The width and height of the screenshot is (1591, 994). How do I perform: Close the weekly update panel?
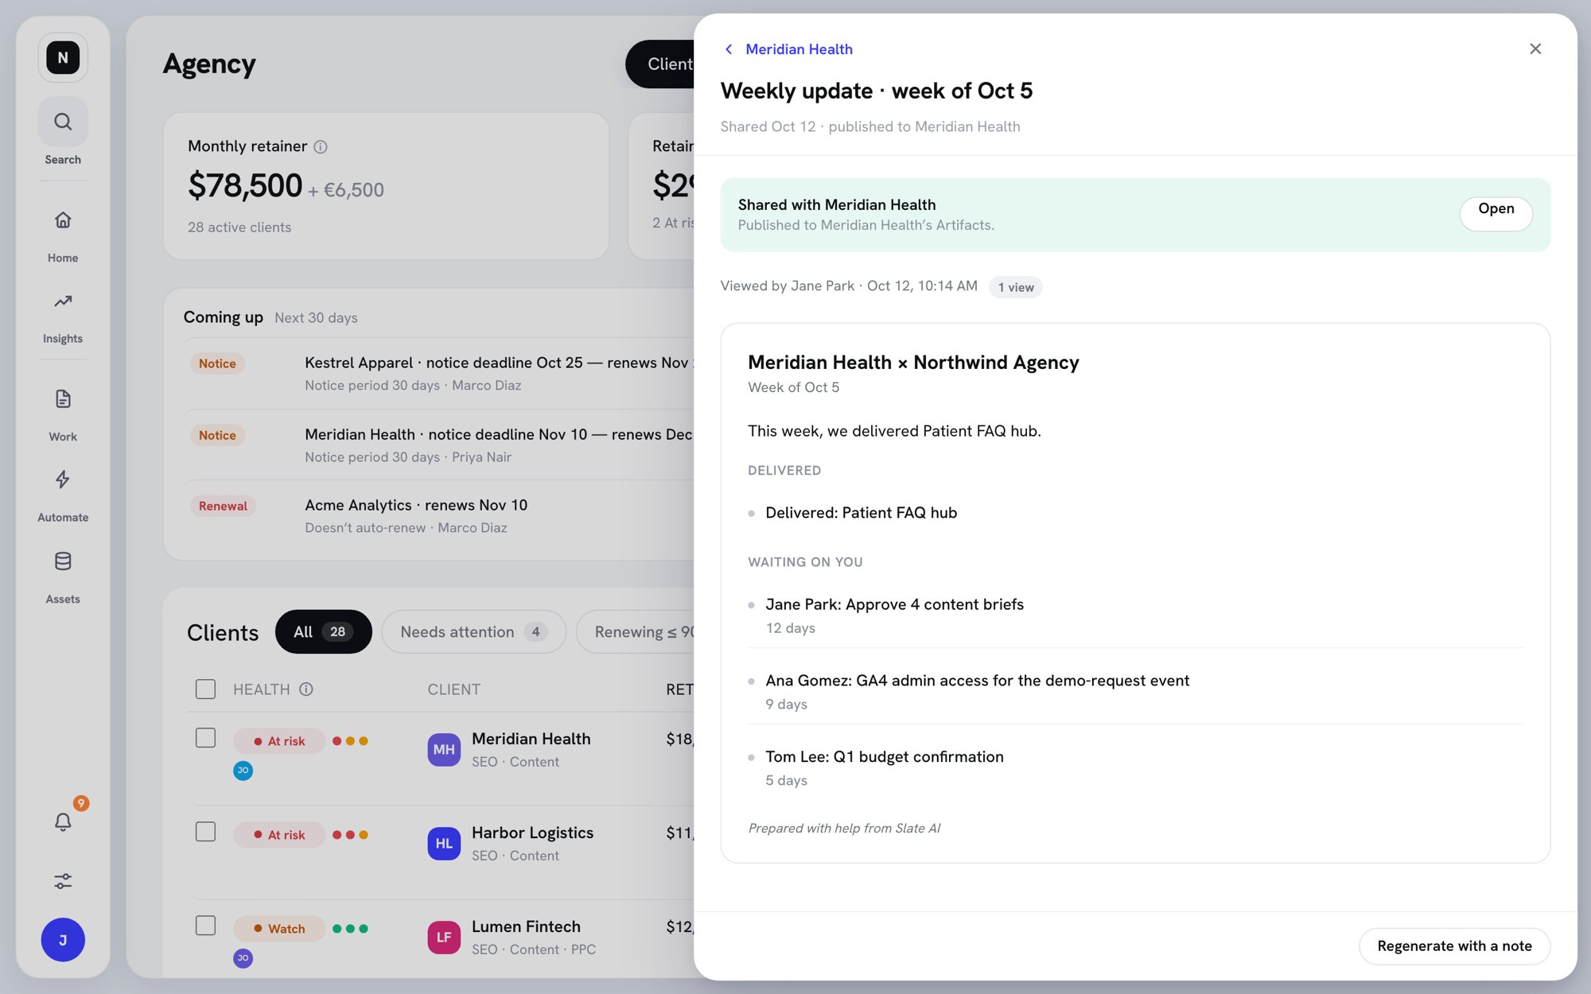coord(1535,49)
